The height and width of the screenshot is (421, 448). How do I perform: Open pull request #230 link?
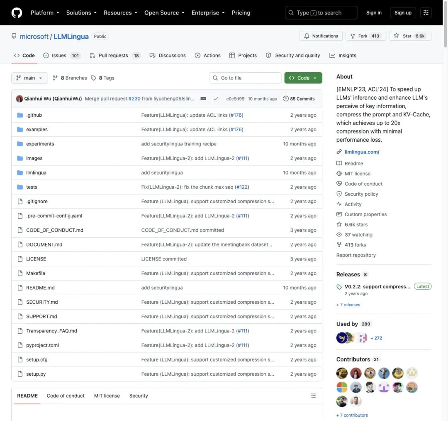coord(134,99)
